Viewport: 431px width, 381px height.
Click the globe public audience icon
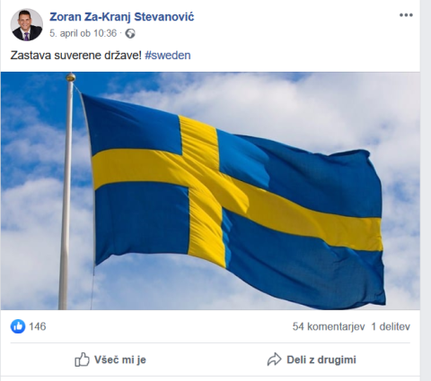[130, 33]
